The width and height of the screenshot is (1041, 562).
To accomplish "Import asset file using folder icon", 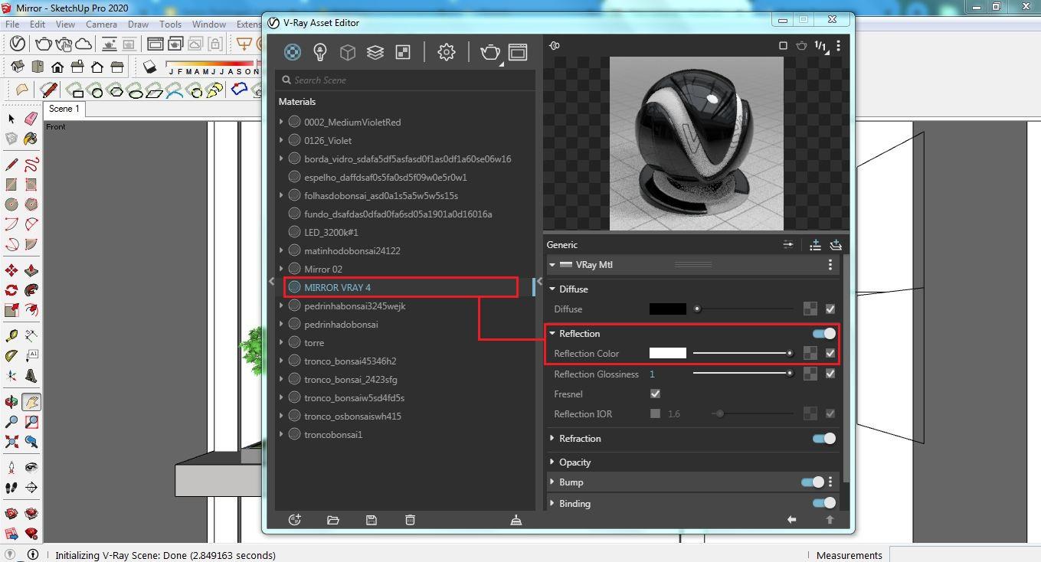I will tap(332, 520).
